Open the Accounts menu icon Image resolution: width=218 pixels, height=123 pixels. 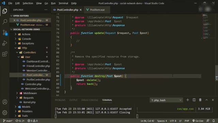[x=5, y=102]
